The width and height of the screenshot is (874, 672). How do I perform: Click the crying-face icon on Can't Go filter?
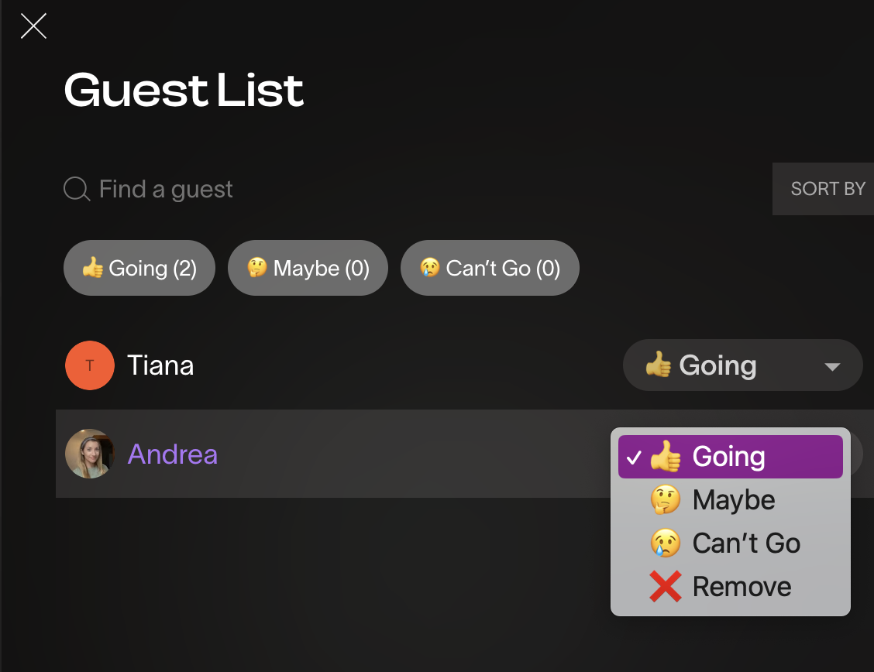tap(428, 268)
